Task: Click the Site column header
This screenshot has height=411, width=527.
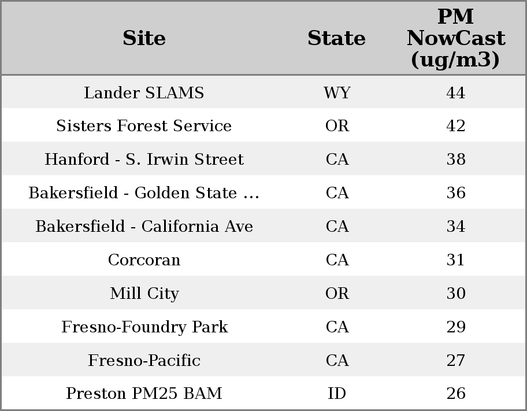Action: 144,38
